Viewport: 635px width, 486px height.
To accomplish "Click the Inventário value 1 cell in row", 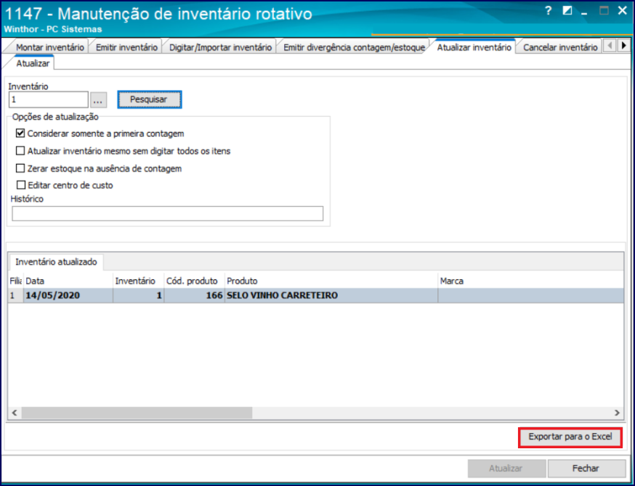I will (x=139, y=295).
